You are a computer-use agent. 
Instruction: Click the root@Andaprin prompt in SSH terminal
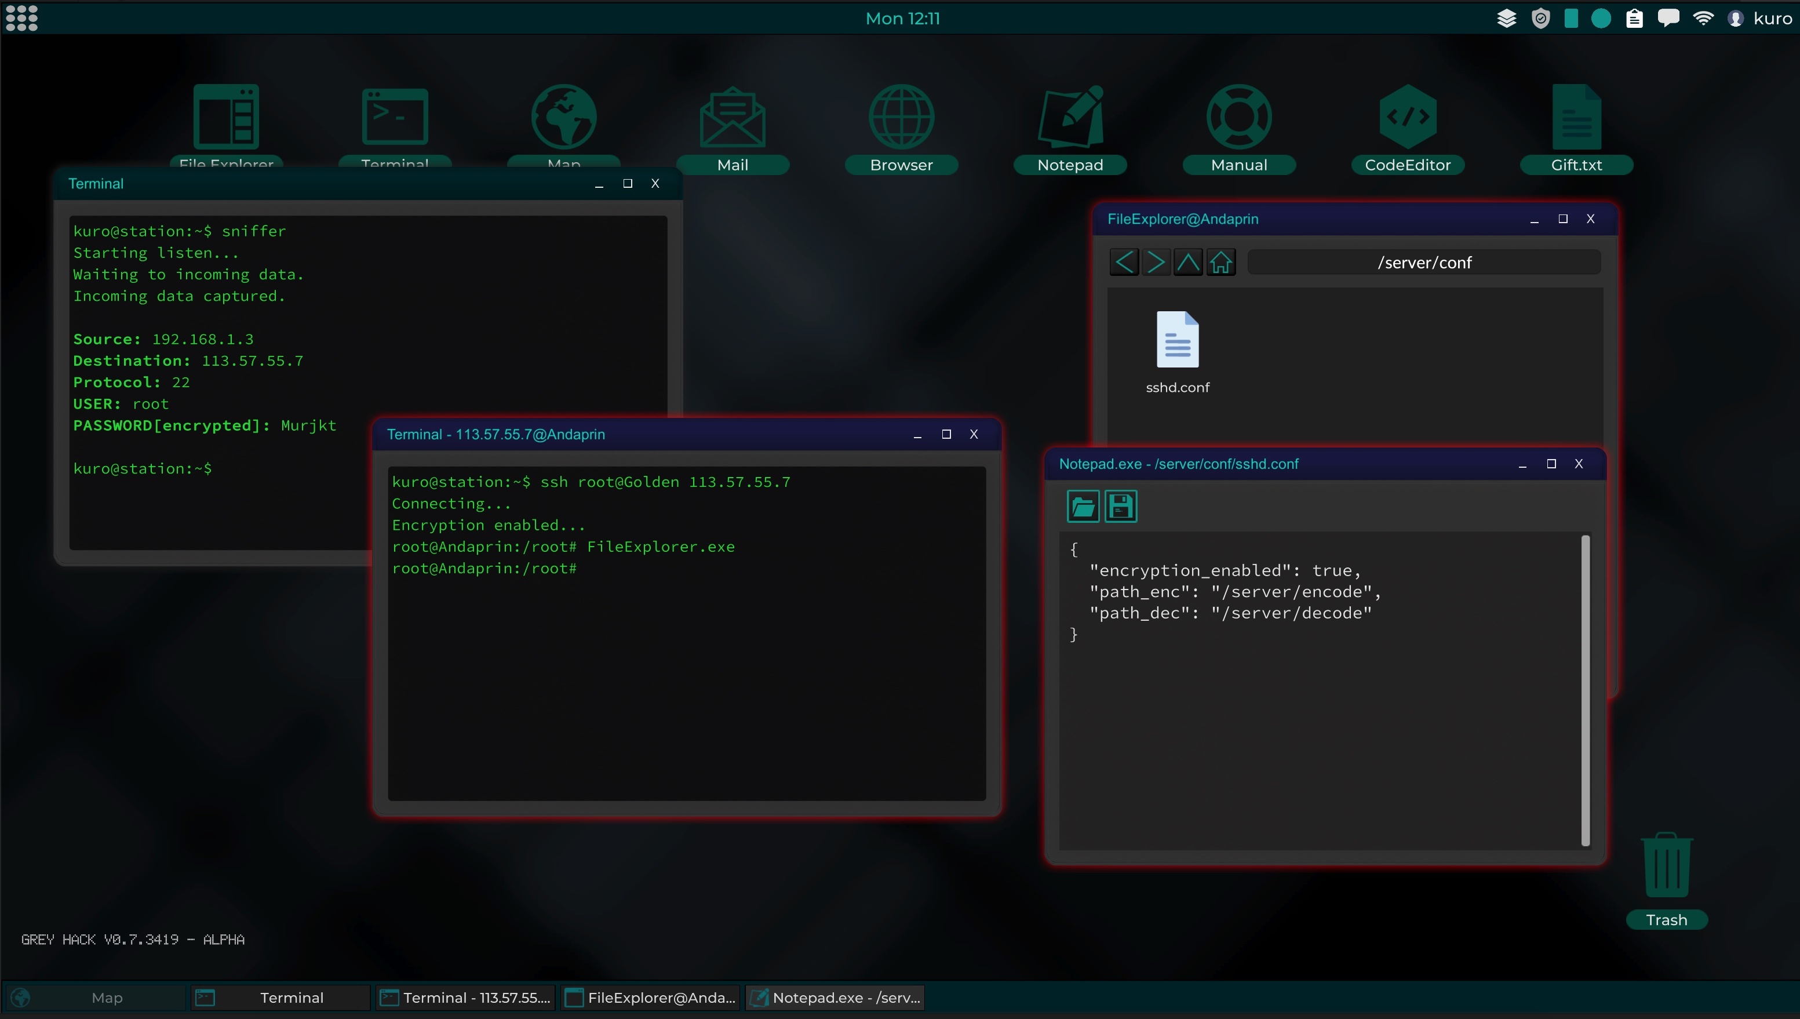tap(484, 568)
